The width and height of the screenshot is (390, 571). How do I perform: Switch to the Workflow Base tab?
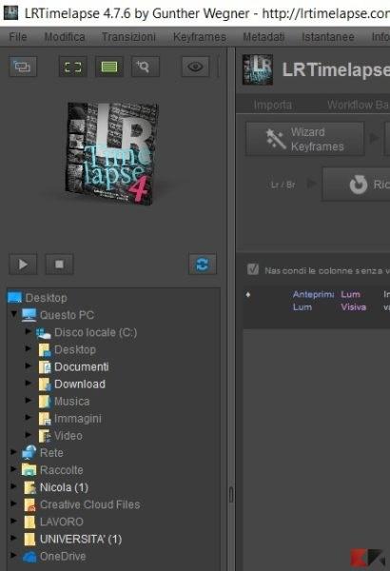coord(358,105)
